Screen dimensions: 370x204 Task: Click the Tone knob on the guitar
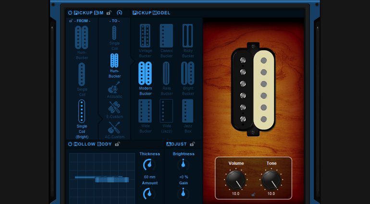click(271, 180)
